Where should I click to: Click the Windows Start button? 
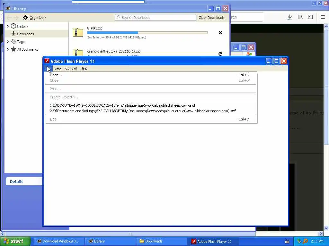click(15, 241)
